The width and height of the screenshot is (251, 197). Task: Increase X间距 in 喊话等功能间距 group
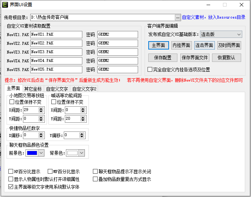point(83,109)
